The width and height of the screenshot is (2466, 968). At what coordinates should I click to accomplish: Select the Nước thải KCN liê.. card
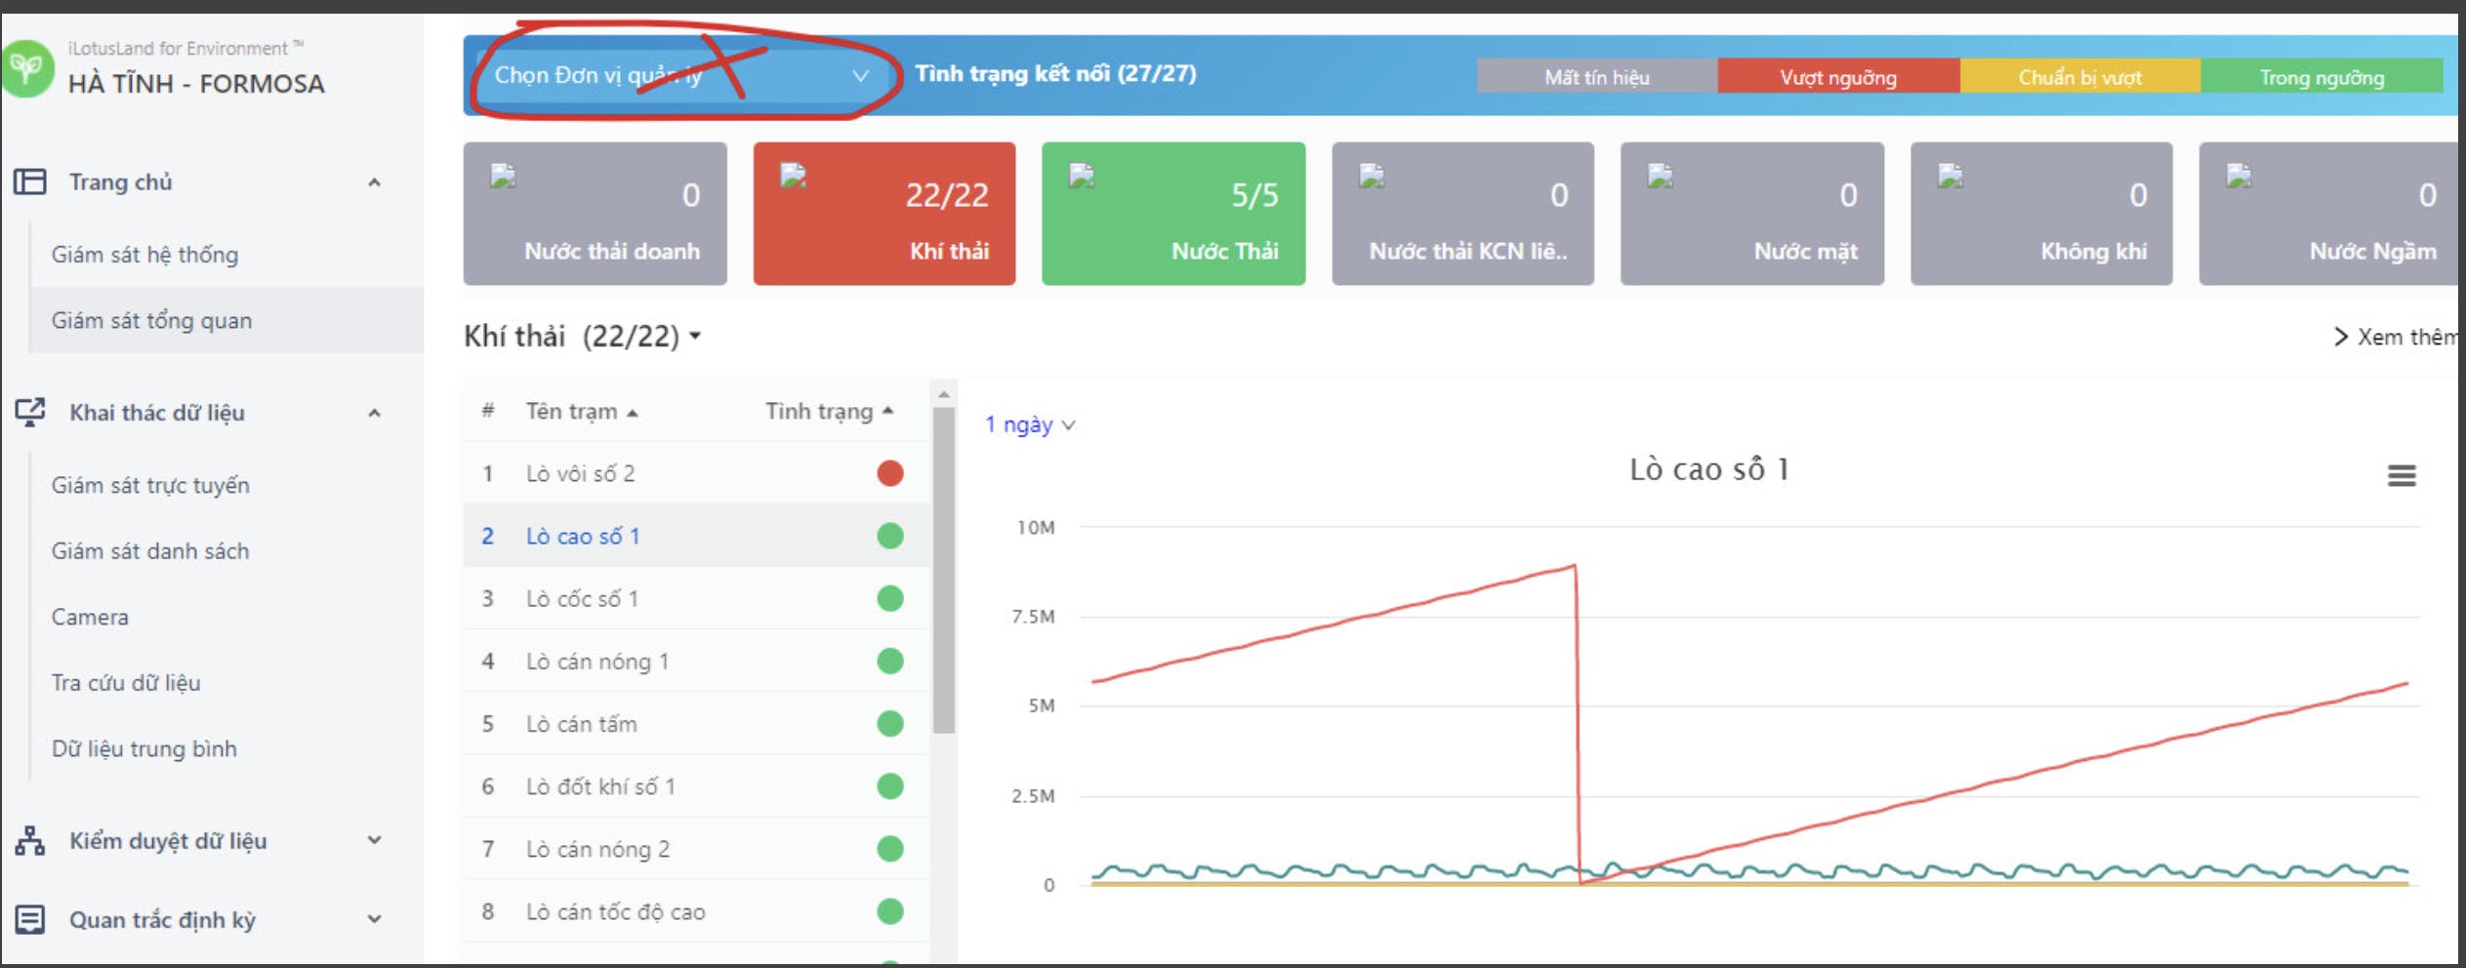(x=1462, y=214)
